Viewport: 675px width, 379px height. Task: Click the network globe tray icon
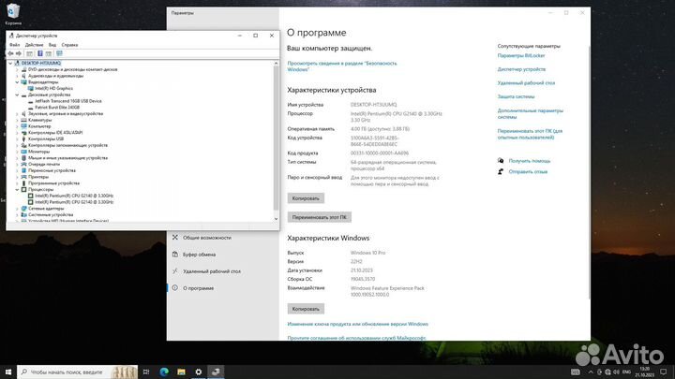[x=607, y=372]
